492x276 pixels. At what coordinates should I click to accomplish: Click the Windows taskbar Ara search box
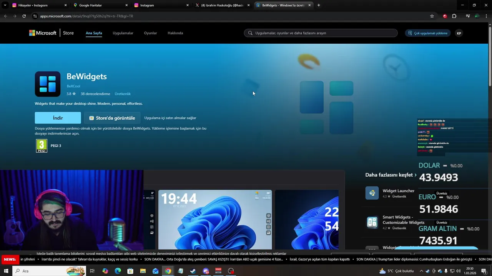[x=49, y=271]
